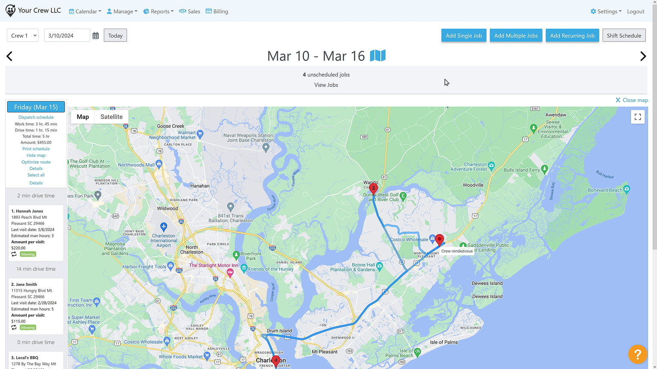657x369 pixels.
Task: Click the date field showing 3/10/2024
Action: click(67, 35)
